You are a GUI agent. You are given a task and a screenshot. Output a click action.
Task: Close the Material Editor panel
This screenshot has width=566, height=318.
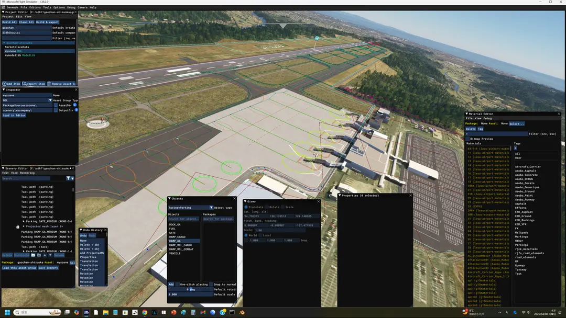click(x=559, y=113)
